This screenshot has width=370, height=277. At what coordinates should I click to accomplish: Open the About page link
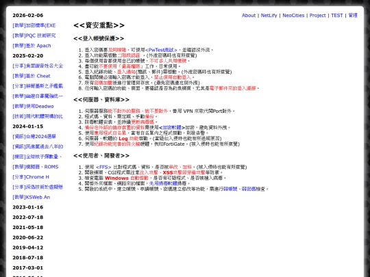point(249,16)
